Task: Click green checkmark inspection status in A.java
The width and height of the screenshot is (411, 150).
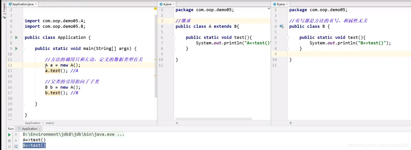Action: click(269, 9)
